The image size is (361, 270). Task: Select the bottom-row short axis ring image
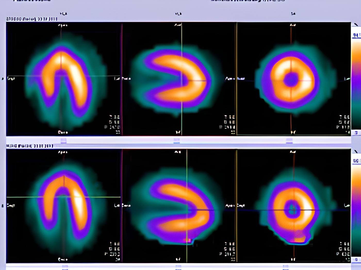point(293,206)
